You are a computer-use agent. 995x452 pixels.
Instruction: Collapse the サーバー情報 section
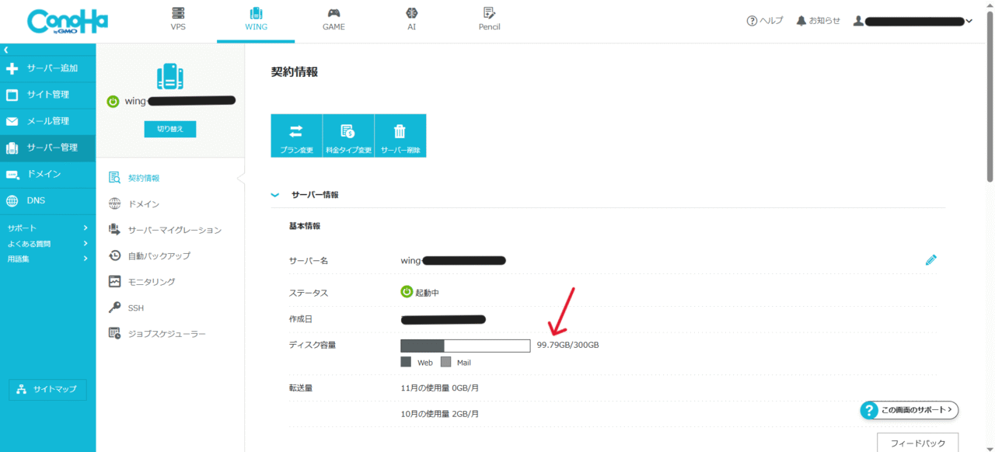pos(274,195)
